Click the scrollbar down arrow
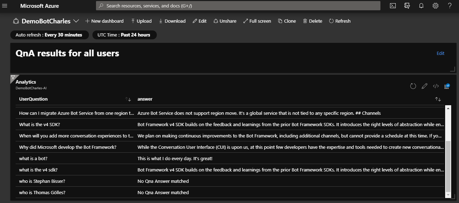The width and height of the screenshot is (459, 203). pos(448,195)
